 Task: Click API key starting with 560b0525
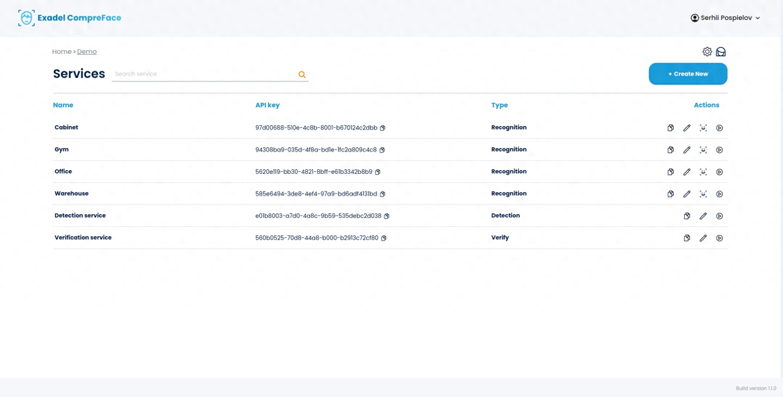tap(317, 238)
